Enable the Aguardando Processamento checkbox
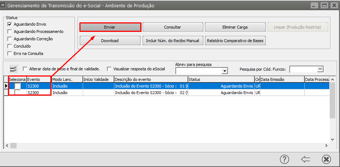 coord(10,31)
